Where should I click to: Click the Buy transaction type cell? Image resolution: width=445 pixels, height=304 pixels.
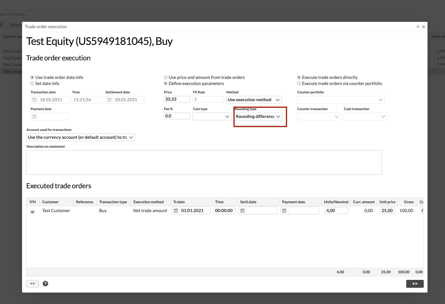103,211
